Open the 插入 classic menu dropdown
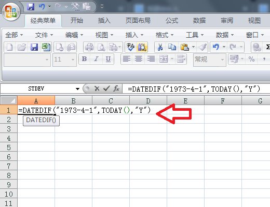270x207 pixels. click(134, 35)
